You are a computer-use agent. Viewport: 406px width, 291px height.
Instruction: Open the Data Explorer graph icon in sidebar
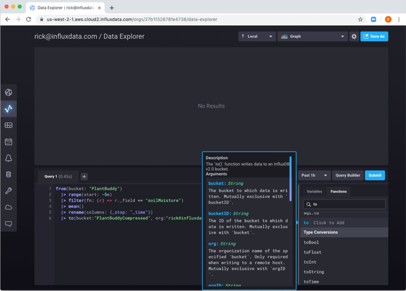[8, 108]
